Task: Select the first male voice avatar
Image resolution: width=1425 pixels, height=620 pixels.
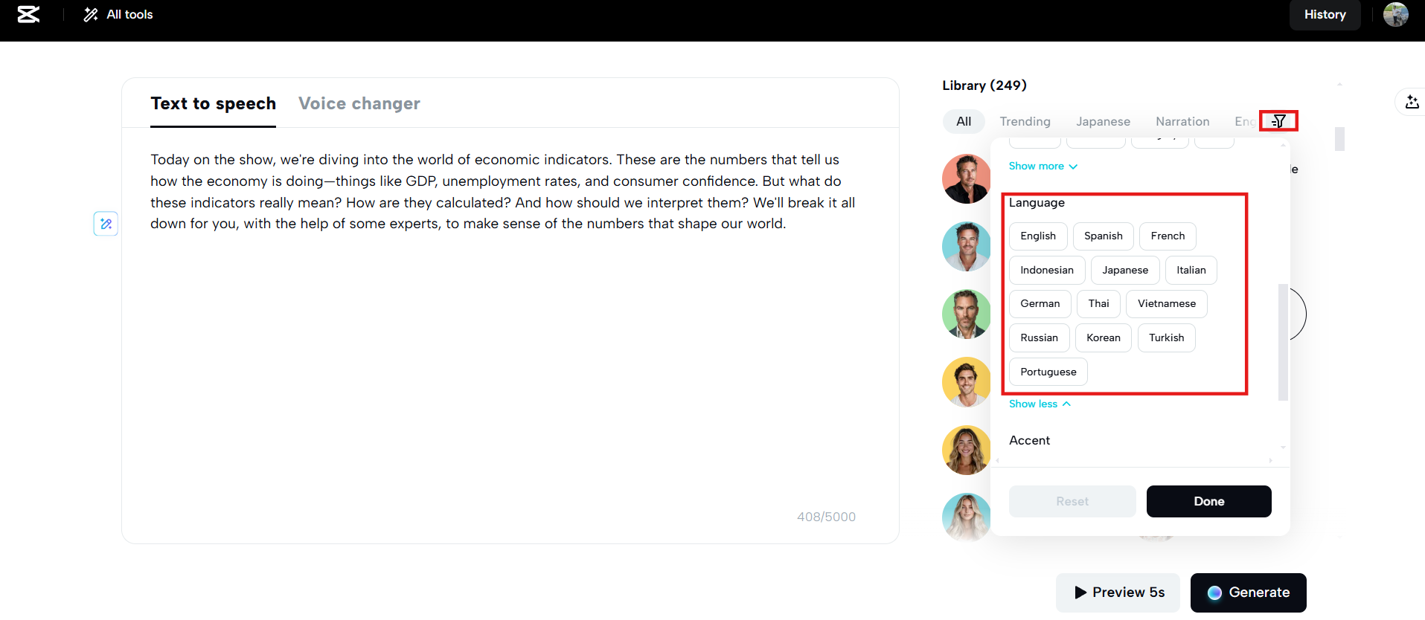Action: 966,178
